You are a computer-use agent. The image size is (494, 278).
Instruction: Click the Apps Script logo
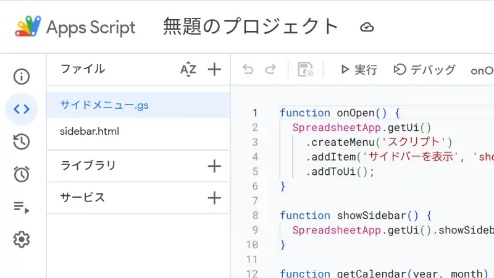coord(28,27)
